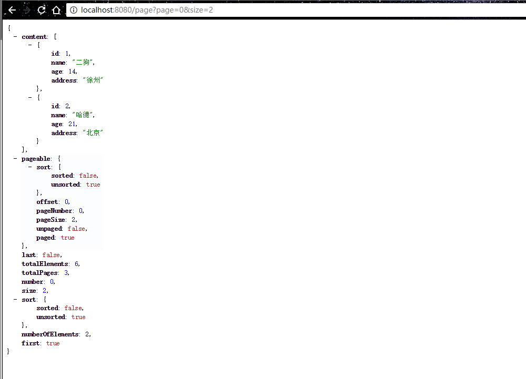
Task: Click the pageSize key
Action: point(50,220)
